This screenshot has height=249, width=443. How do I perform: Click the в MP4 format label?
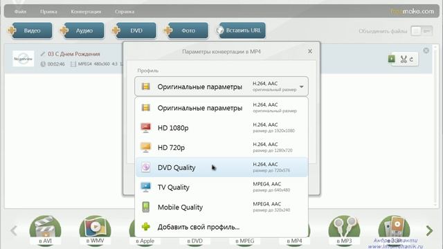[x=294, y=241]
